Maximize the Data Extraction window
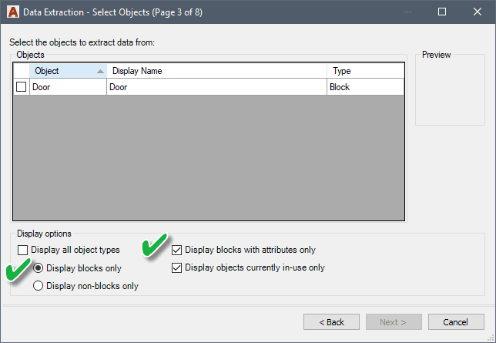496x343 pixels. [x=442, y=12]
